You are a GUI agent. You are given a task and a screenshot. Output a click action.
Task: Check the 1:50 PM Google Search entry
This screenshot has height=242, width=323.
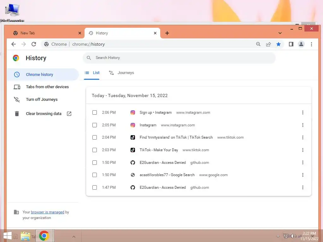click(95, 175)
